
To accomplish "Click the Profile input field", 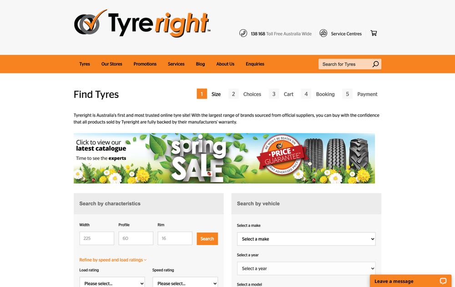I will [136, 238].
